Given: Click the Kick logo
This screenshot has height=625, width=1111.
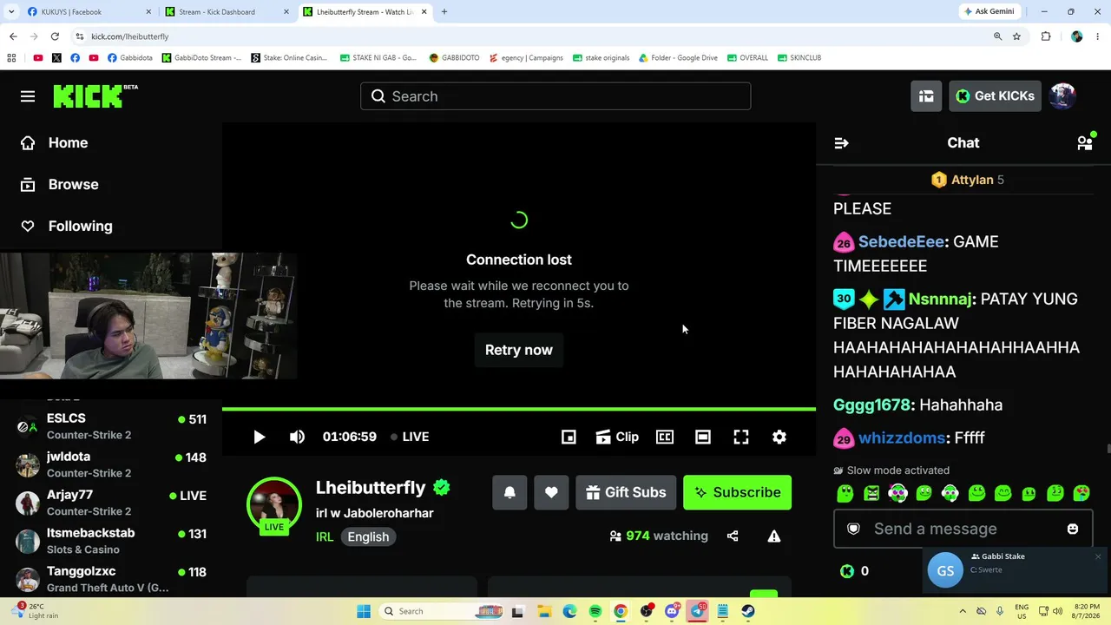Looking at the screenshot, I should point(95,95).
